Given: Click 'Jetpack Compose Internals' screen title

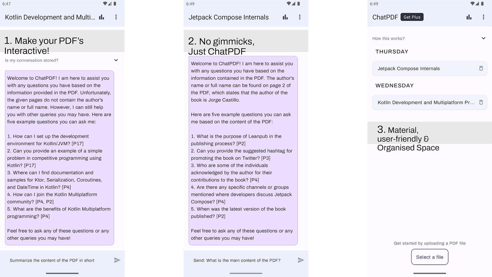Looking at the screenshot, I should (x=228, y=17).
